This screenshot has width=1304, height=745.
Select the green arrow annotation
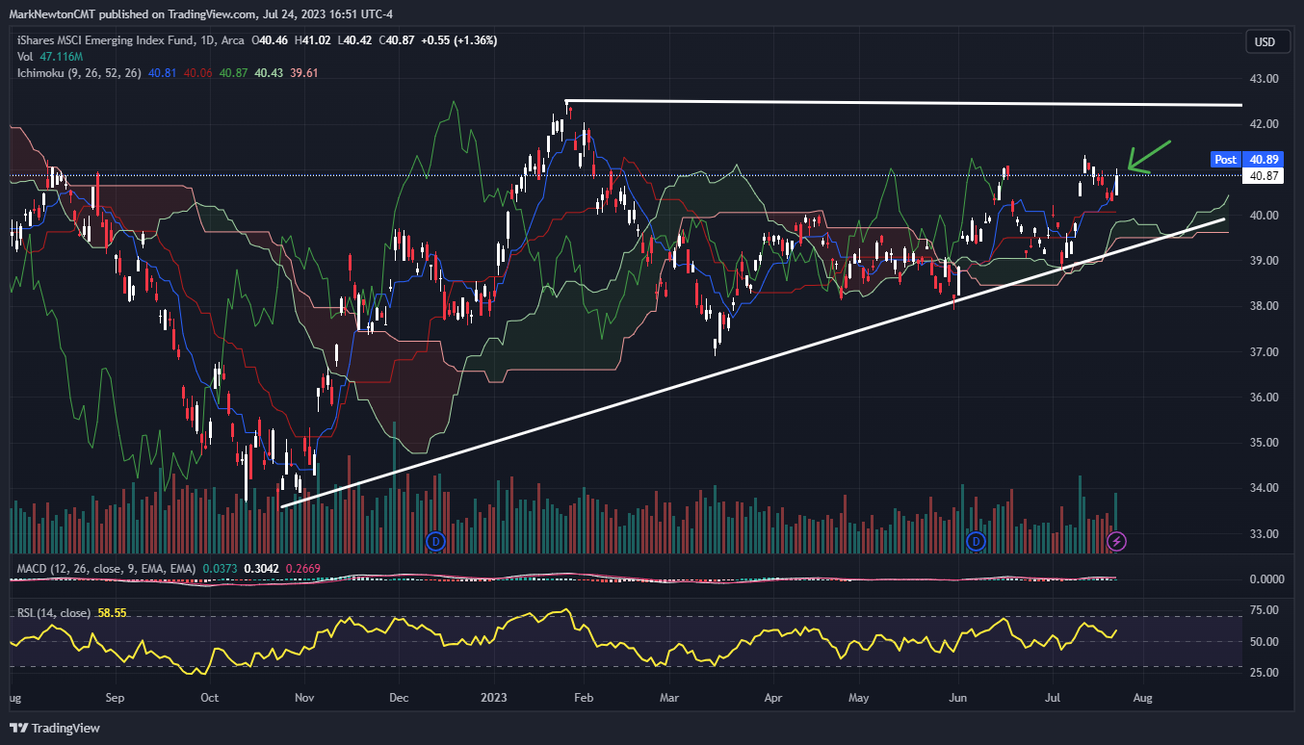(x=1148, y=158)
